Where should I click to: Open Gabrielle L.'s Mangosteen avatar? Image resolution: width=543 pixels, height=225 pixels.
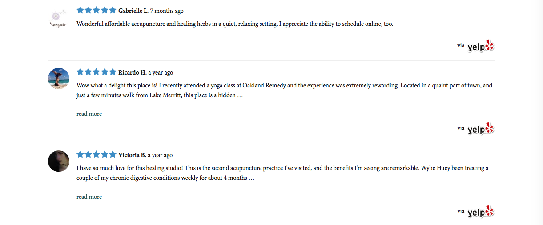(x=59, y=17)
